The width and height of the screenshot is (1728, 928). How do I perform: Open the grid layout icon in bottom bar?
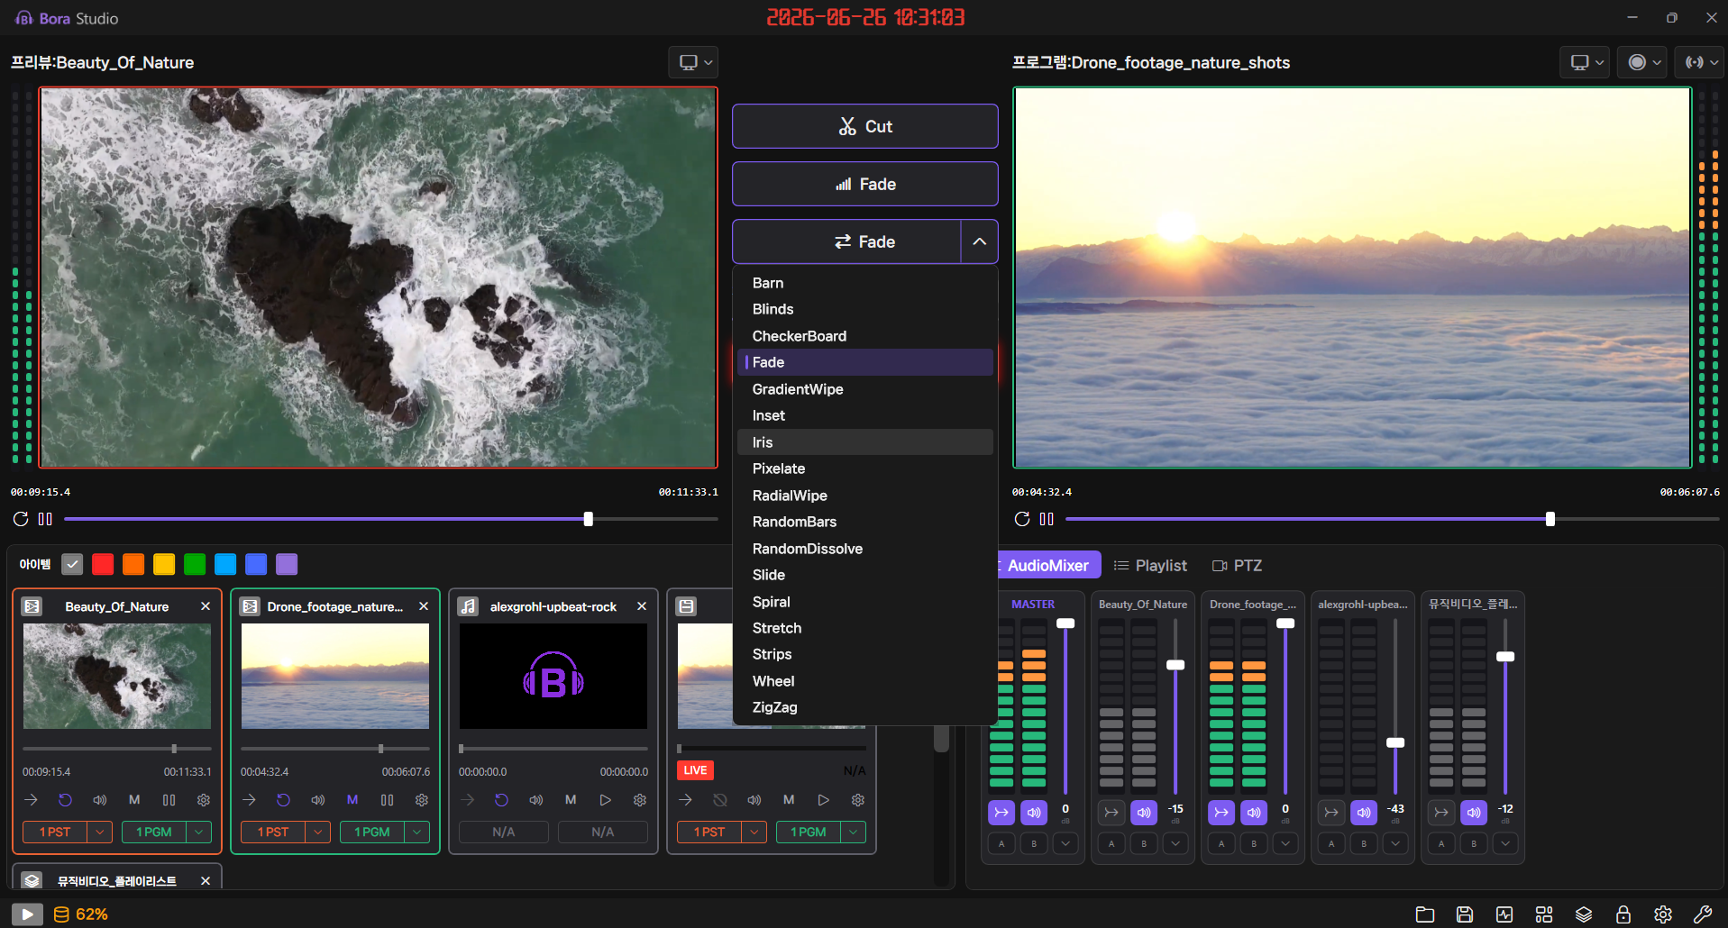click(x=1544, y=914)
